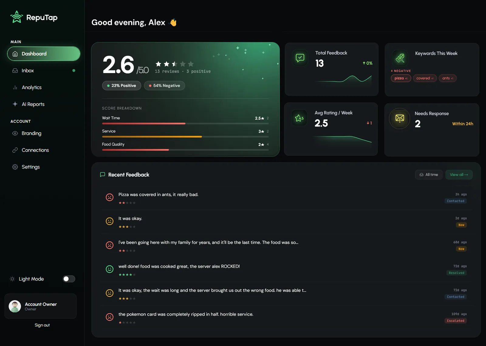Screen dimensions: 486x346
Task: Open the All time filter dropdown
Action: 429,175
